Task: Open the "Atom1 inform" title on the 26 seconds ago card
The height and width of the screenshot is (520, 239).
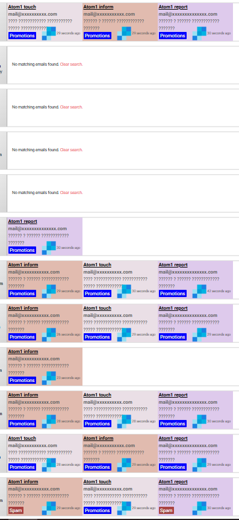Action: click(23, 309)
